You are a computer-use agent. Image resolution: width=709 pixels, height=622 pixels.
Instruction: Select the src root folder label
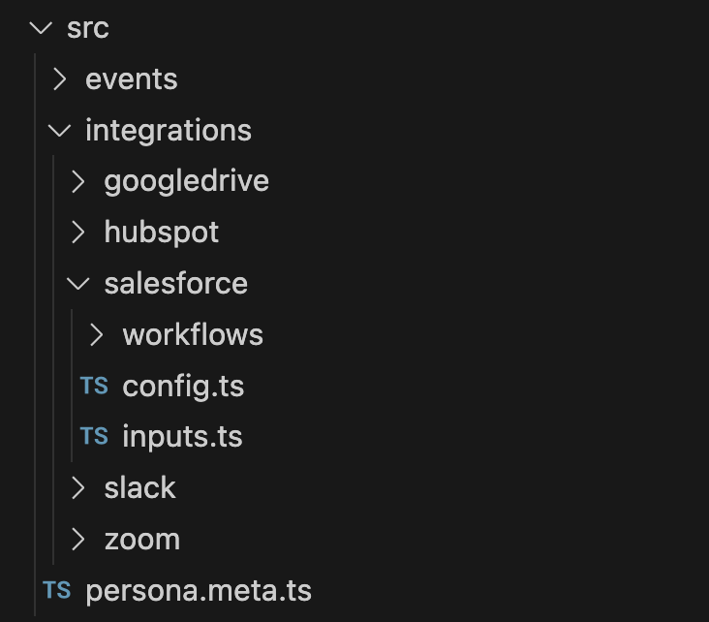(x=88, y=28)
